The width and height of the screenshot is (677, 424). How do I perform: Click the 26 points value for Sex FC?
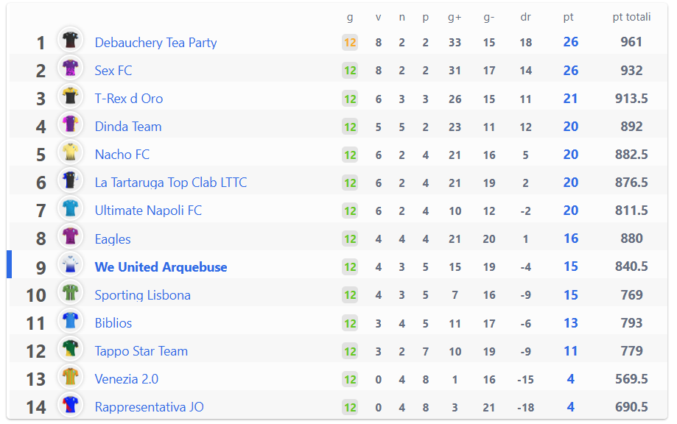point(571,71)
